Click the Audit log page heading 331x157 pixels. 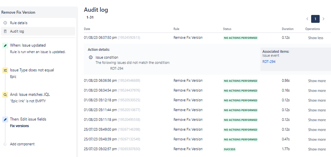(96, 10)
